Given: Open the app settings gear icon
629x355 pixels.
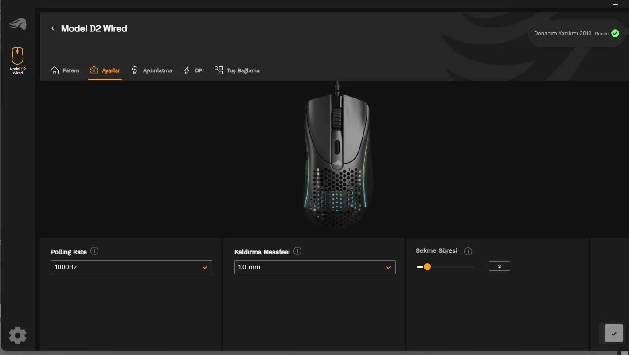Looking at the screenshot, I should point(18,335).
